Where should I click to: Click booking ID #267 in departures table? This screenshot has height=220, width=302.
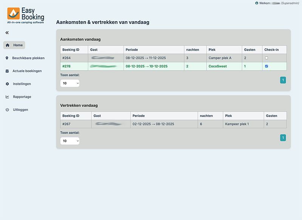tap(66, 124)
